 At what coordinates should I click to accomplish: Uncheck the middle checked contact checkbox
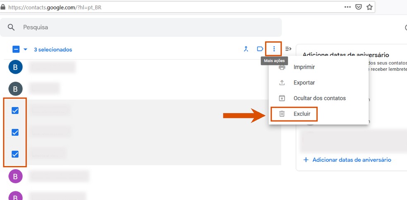point(15,133)
